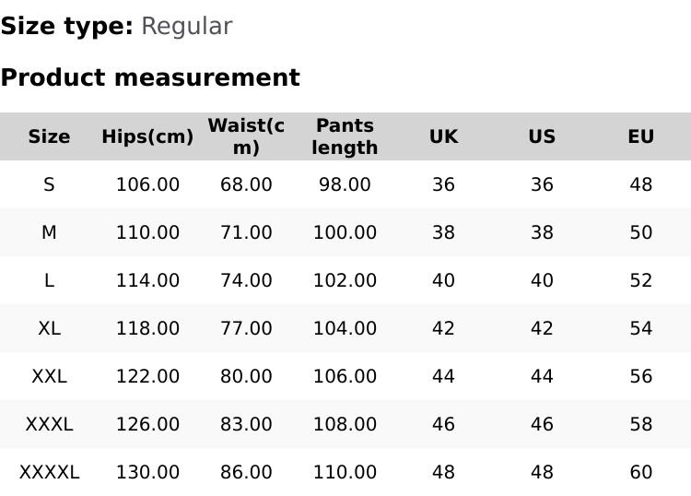Select the S size row label
Screen dimensions: 691x496
(49, 184)
